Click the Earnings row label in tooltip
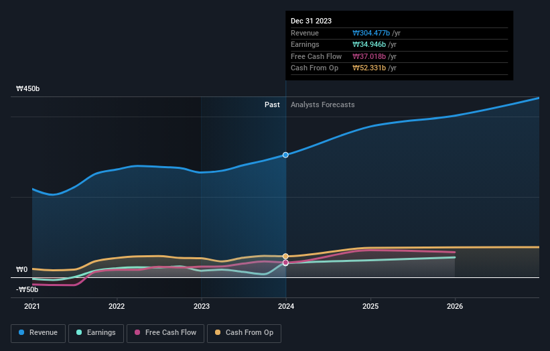This screenshot has height=351, width=550. click(305, 44)
